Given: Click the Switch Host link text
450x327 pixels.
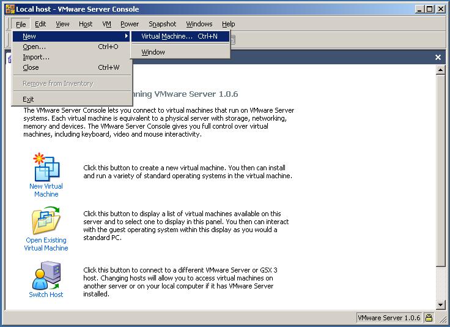Looking at the screenshot, I should tap(46, 295).
